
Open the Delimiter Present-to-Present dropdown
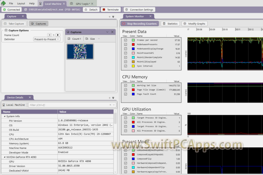click(46, 39)
